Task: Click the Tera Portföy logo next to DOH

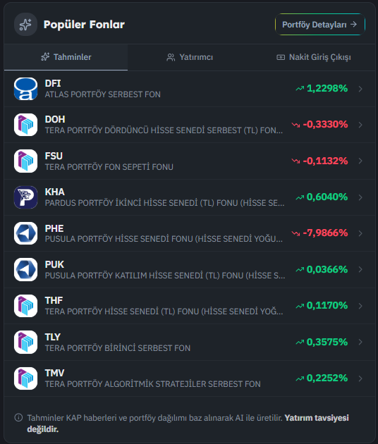Action: coord(25,125)
